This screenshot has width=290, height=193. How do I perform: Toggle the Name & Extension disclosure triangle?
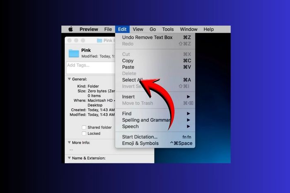point(69,158)
